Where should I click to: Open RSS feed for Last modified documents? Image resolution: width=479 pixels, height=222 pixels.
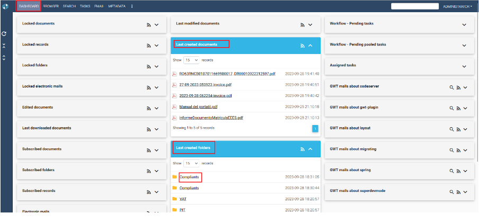[x=302, y=25]
